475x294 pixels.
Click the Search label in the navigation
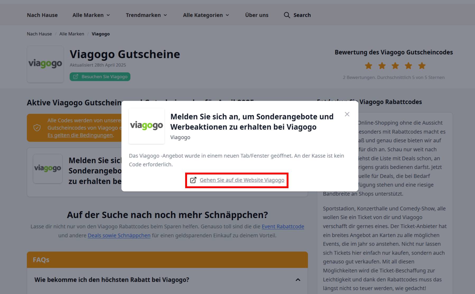tap(302, 15)
